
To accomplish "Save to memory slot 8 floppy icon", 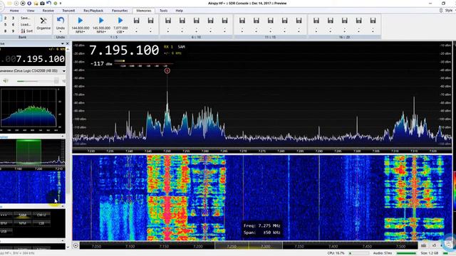I will pyautogui.click(x=197, y=21).
